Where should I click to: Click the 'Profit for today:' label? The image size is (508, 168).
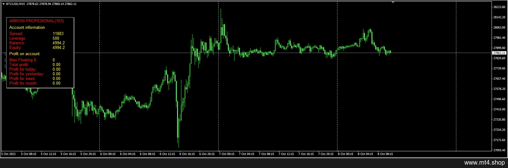[x=23, y=69]
